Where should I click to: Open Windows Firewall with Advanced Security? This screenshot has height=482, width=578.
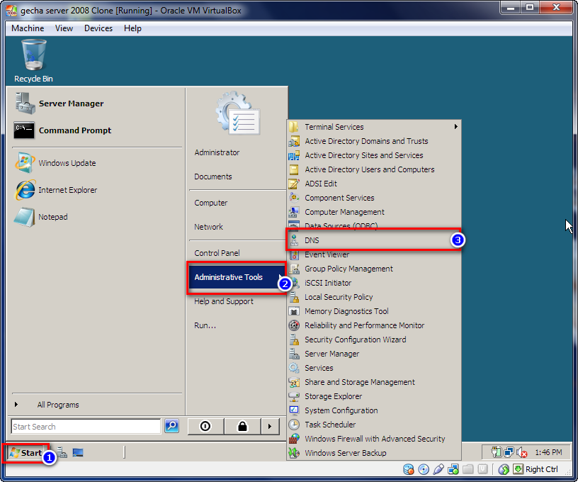(374, 439)
